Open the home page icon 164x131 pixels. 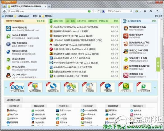click(x=145, y=11)
